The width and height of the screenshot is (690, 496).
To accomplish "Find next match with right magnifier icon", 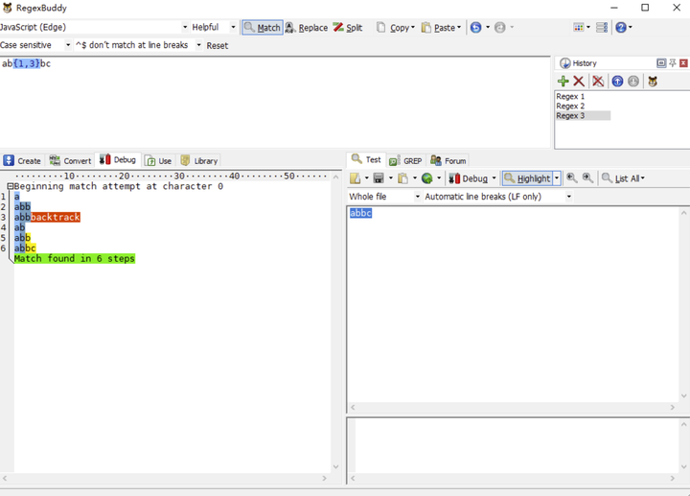I will coord(587,177).
